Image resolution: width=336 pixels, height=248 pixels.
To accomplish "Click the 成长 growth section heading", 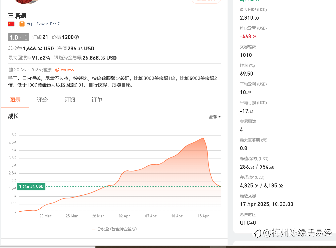I will point(13,116).
